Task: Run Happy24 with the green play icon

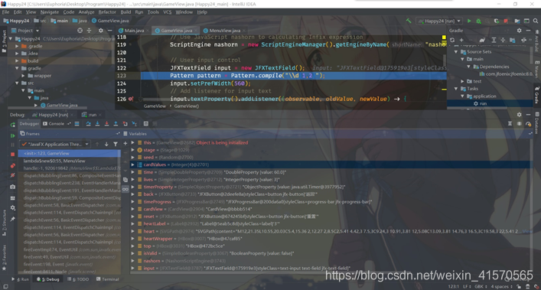Action: 469,21
